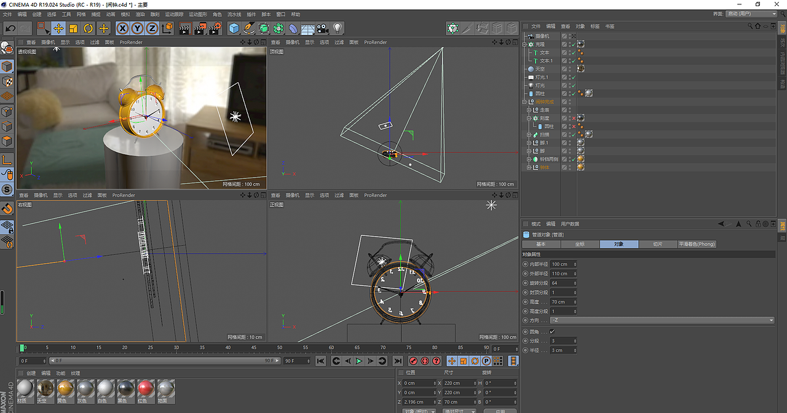Screen dimensions: 787x413
Task: Toggle the Z axis lock
Action: click(152, 28)
